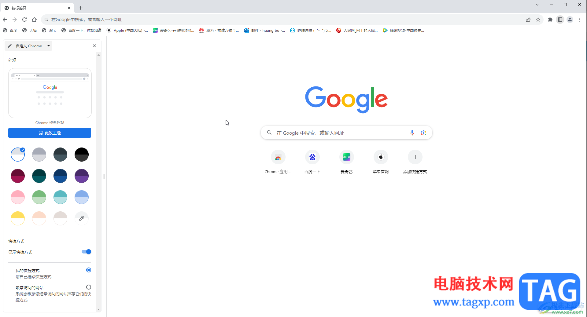Open the 哔哩哔哩 bookmark
Viewport: 587px width, 317px height.
click(x=311, y=30)
